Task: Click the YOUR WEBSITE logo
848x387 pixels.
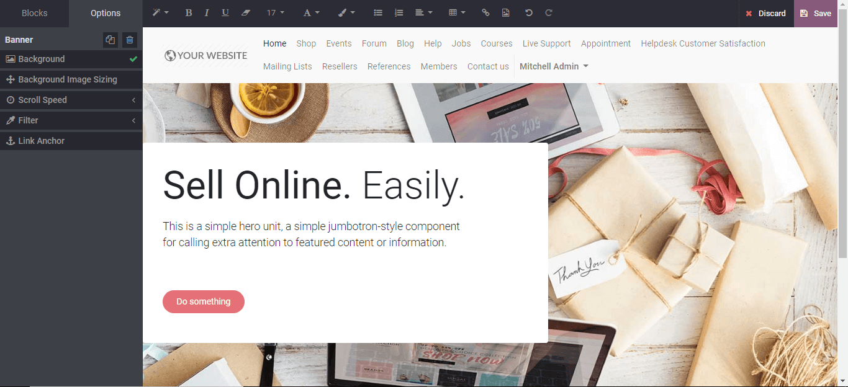Action: coord(206,56)
